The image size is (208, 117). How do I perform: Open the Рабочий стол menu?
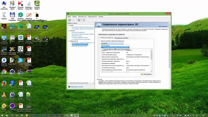pos(82,17)
